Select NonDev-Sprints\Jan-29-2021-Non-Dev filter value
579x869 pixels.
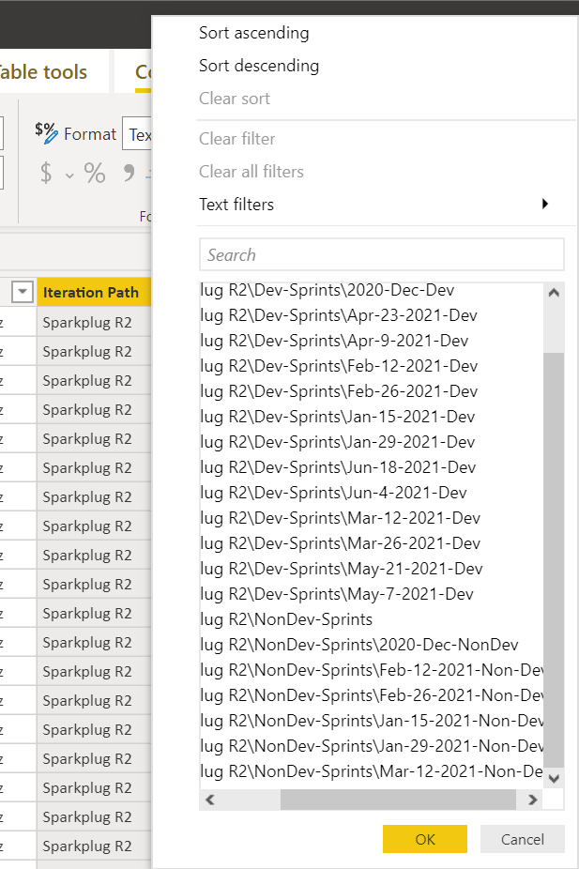(x=372, y=746)
